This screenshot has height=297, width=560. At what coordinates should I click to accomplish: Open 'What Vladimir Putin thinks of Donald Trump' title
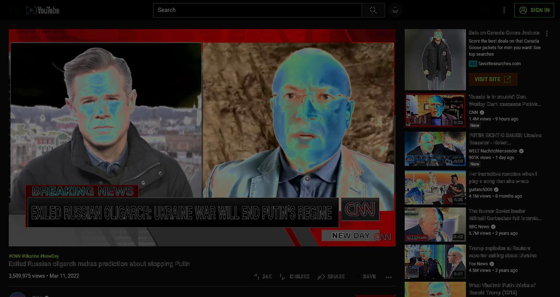coord(502,289)
